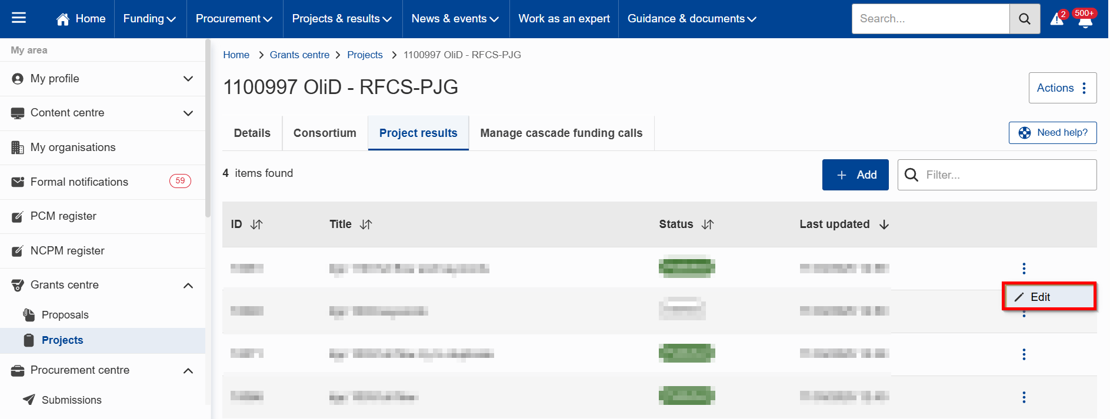This screenshot has height=419, width=1110.
Task: Open Formal notifications 59 badge
Action: [180, 181]
